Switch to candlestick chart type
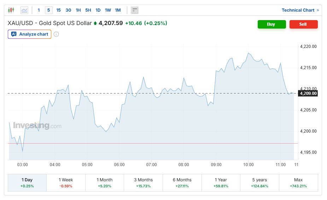Image resolution: width=327 pixels, height=200 pixels. pos(11,10)
